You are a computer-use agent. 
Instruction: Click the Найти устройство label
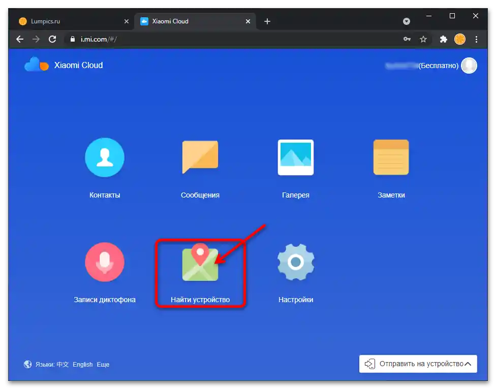click(x=200, y=300)
